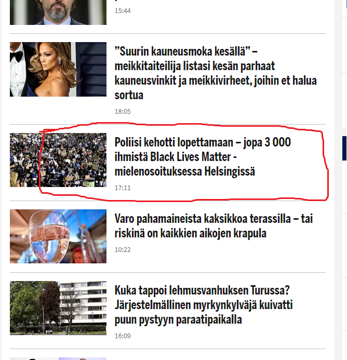Open the wine glass terrace thumbnail
This screenshot has height=360, width=347.
tap(58, 236)
